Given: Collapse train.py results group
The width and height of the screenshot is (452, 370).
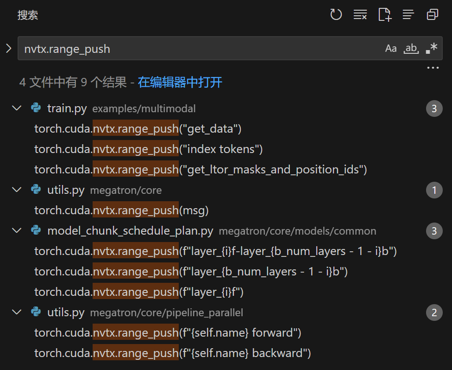Looking at the screenshot, I should point(17,108).
